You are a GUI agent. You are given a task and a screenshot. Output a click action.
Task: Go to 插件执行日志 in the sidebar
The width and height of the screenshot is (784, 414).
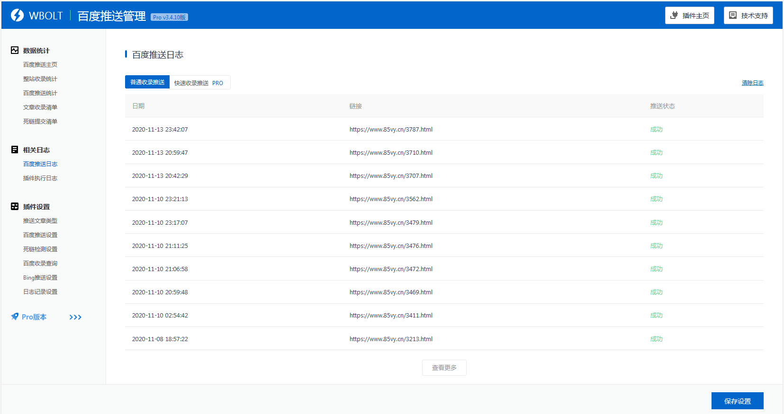pyautogui.click(x=40, y=178)
